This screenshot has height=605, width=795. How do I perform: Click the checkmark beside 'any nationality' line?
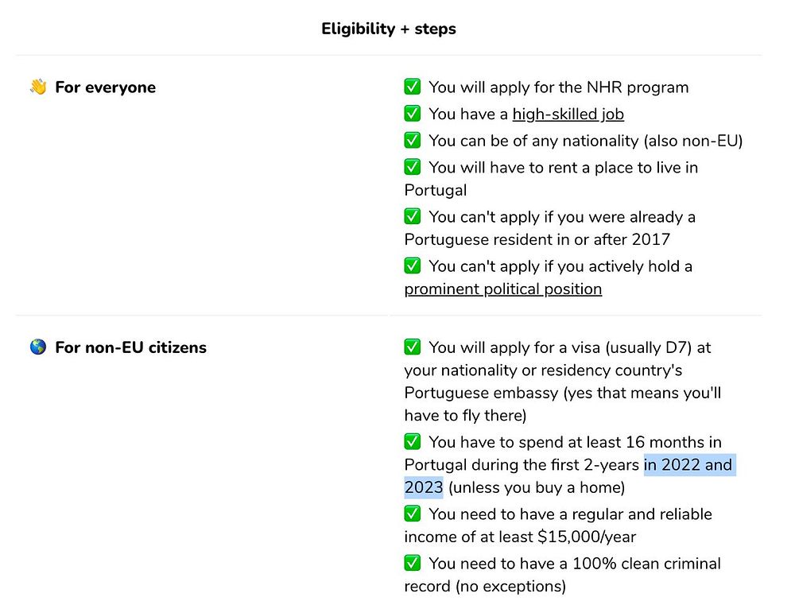(413, 141)
